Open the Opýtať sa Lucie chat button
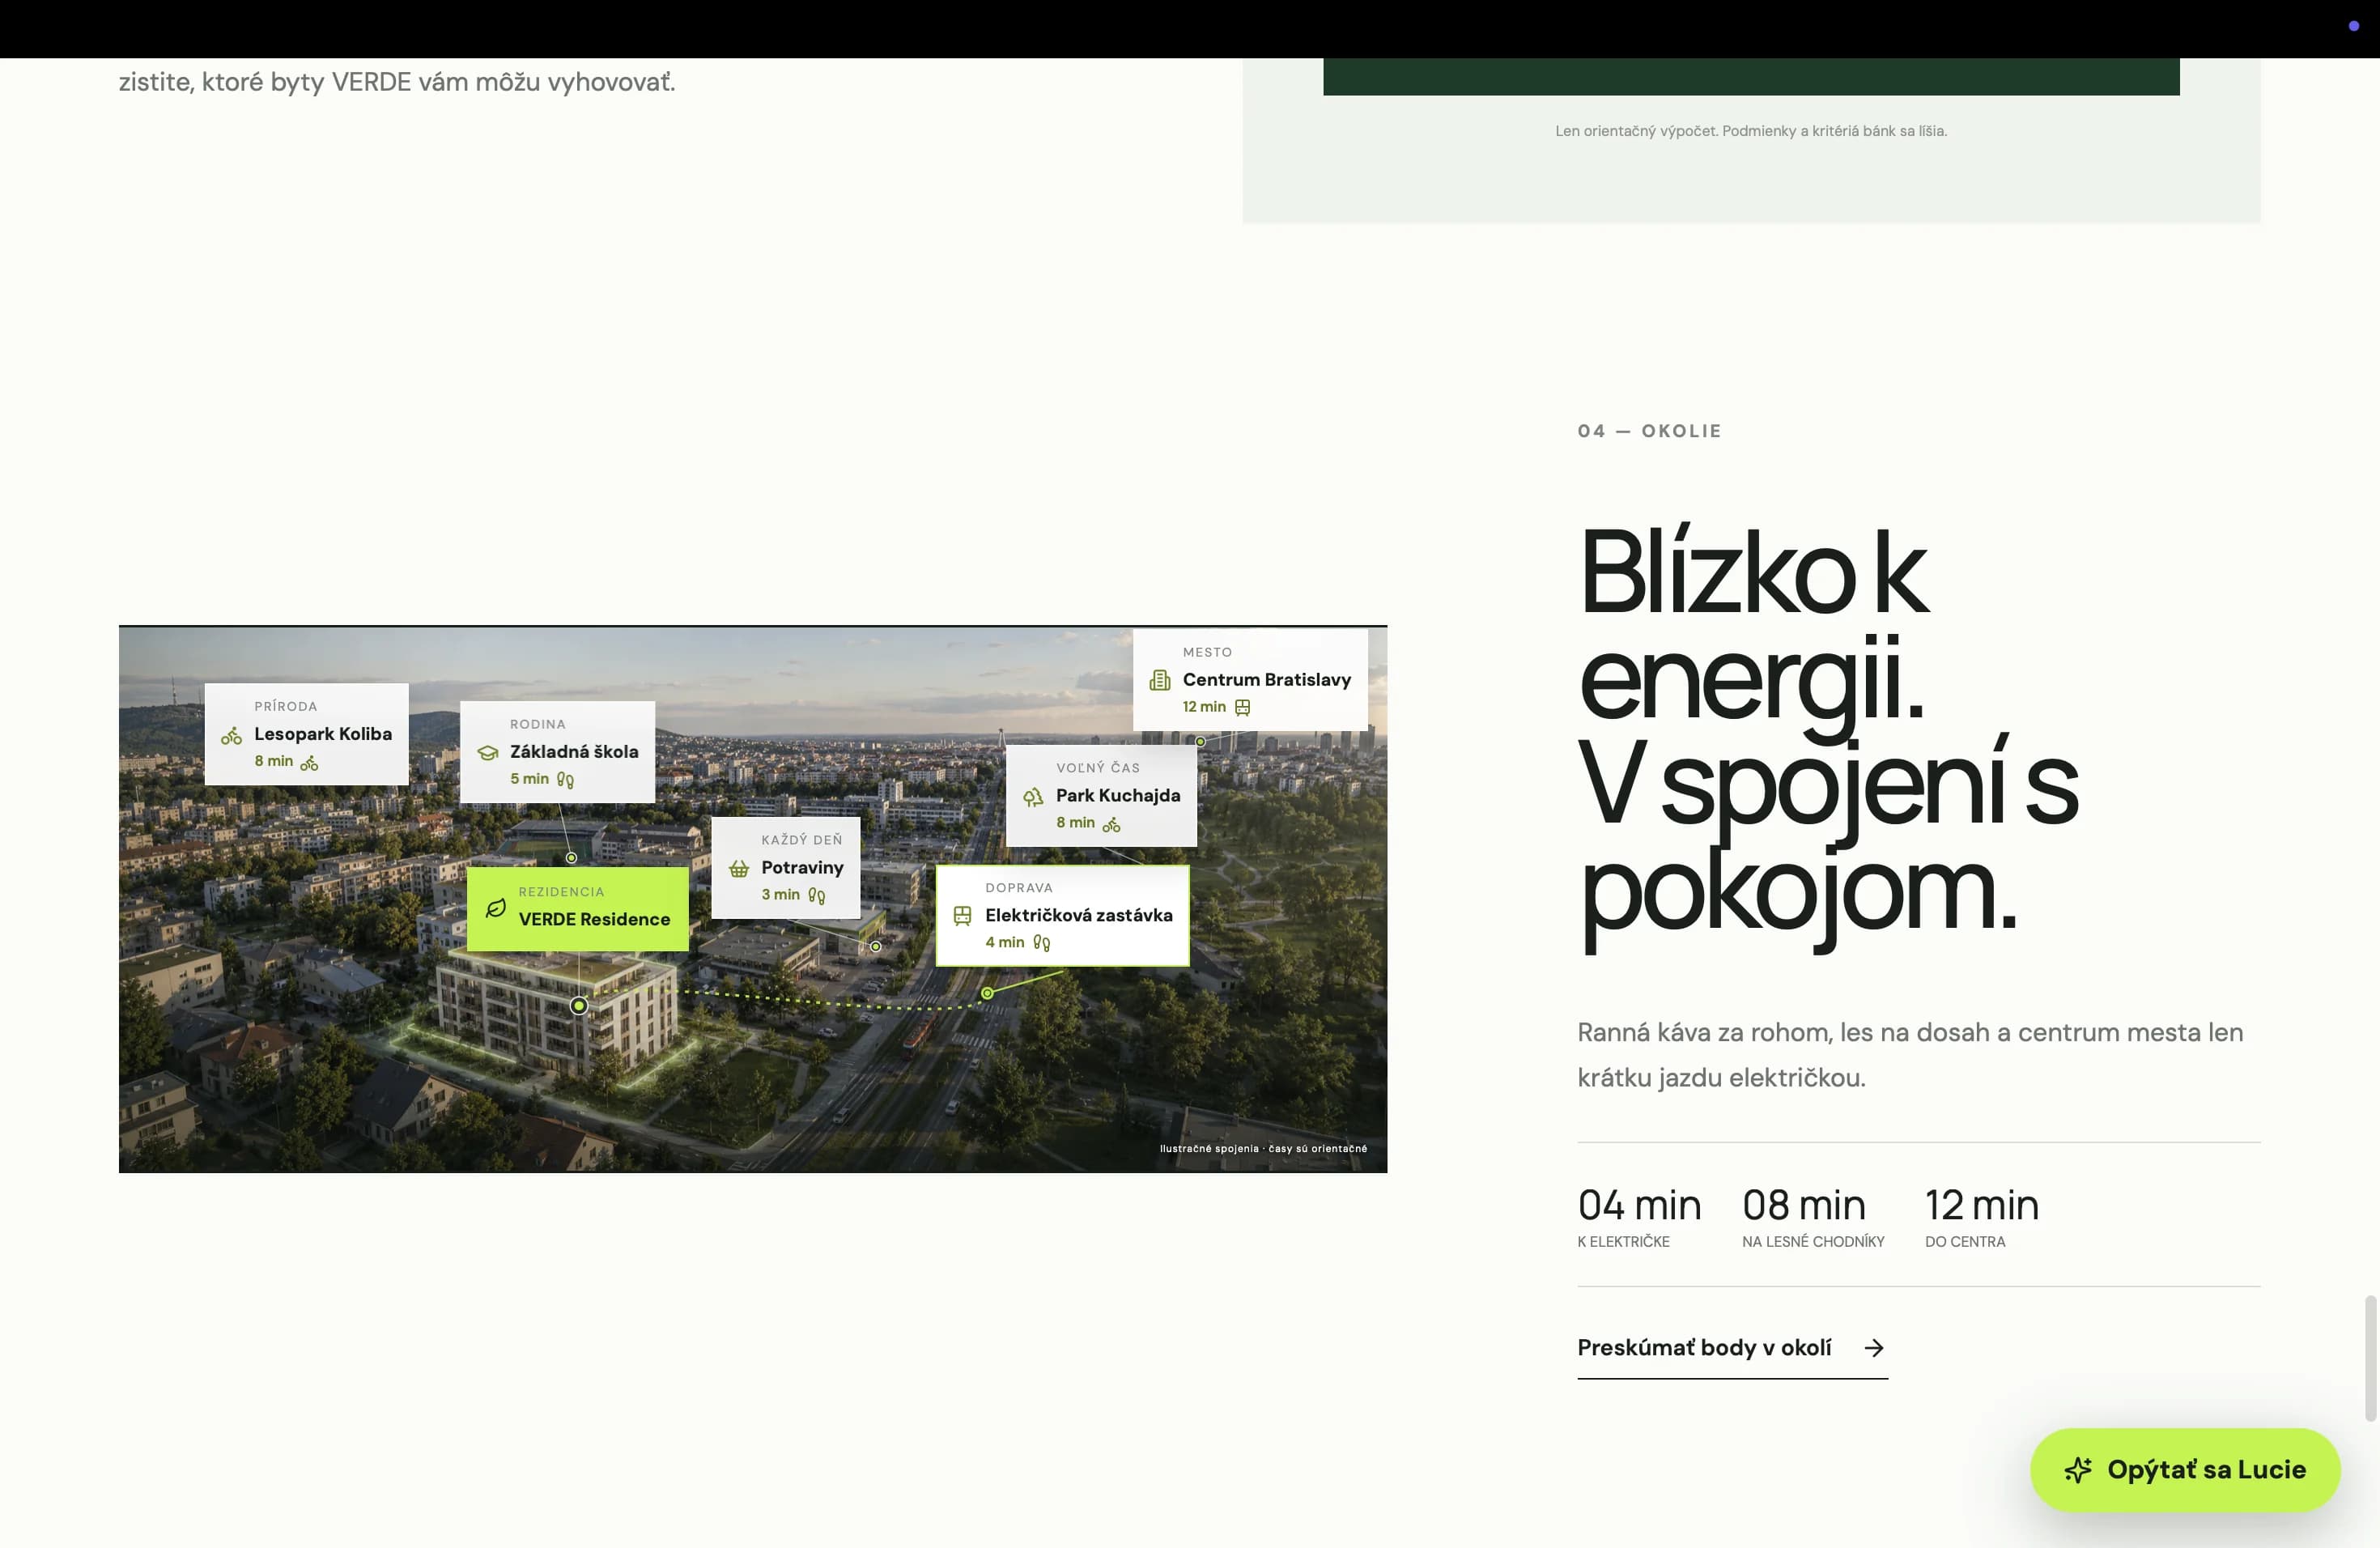Image resolution: width=2380 pixels, height=1548 pixels. coord(2185,1470)
